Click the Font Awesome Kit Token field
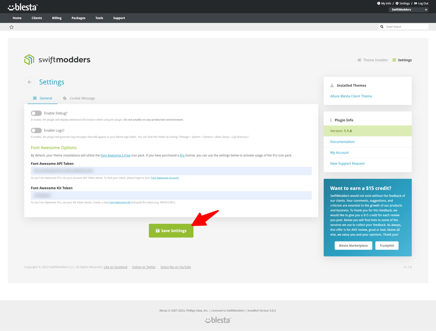 point(171,195)
